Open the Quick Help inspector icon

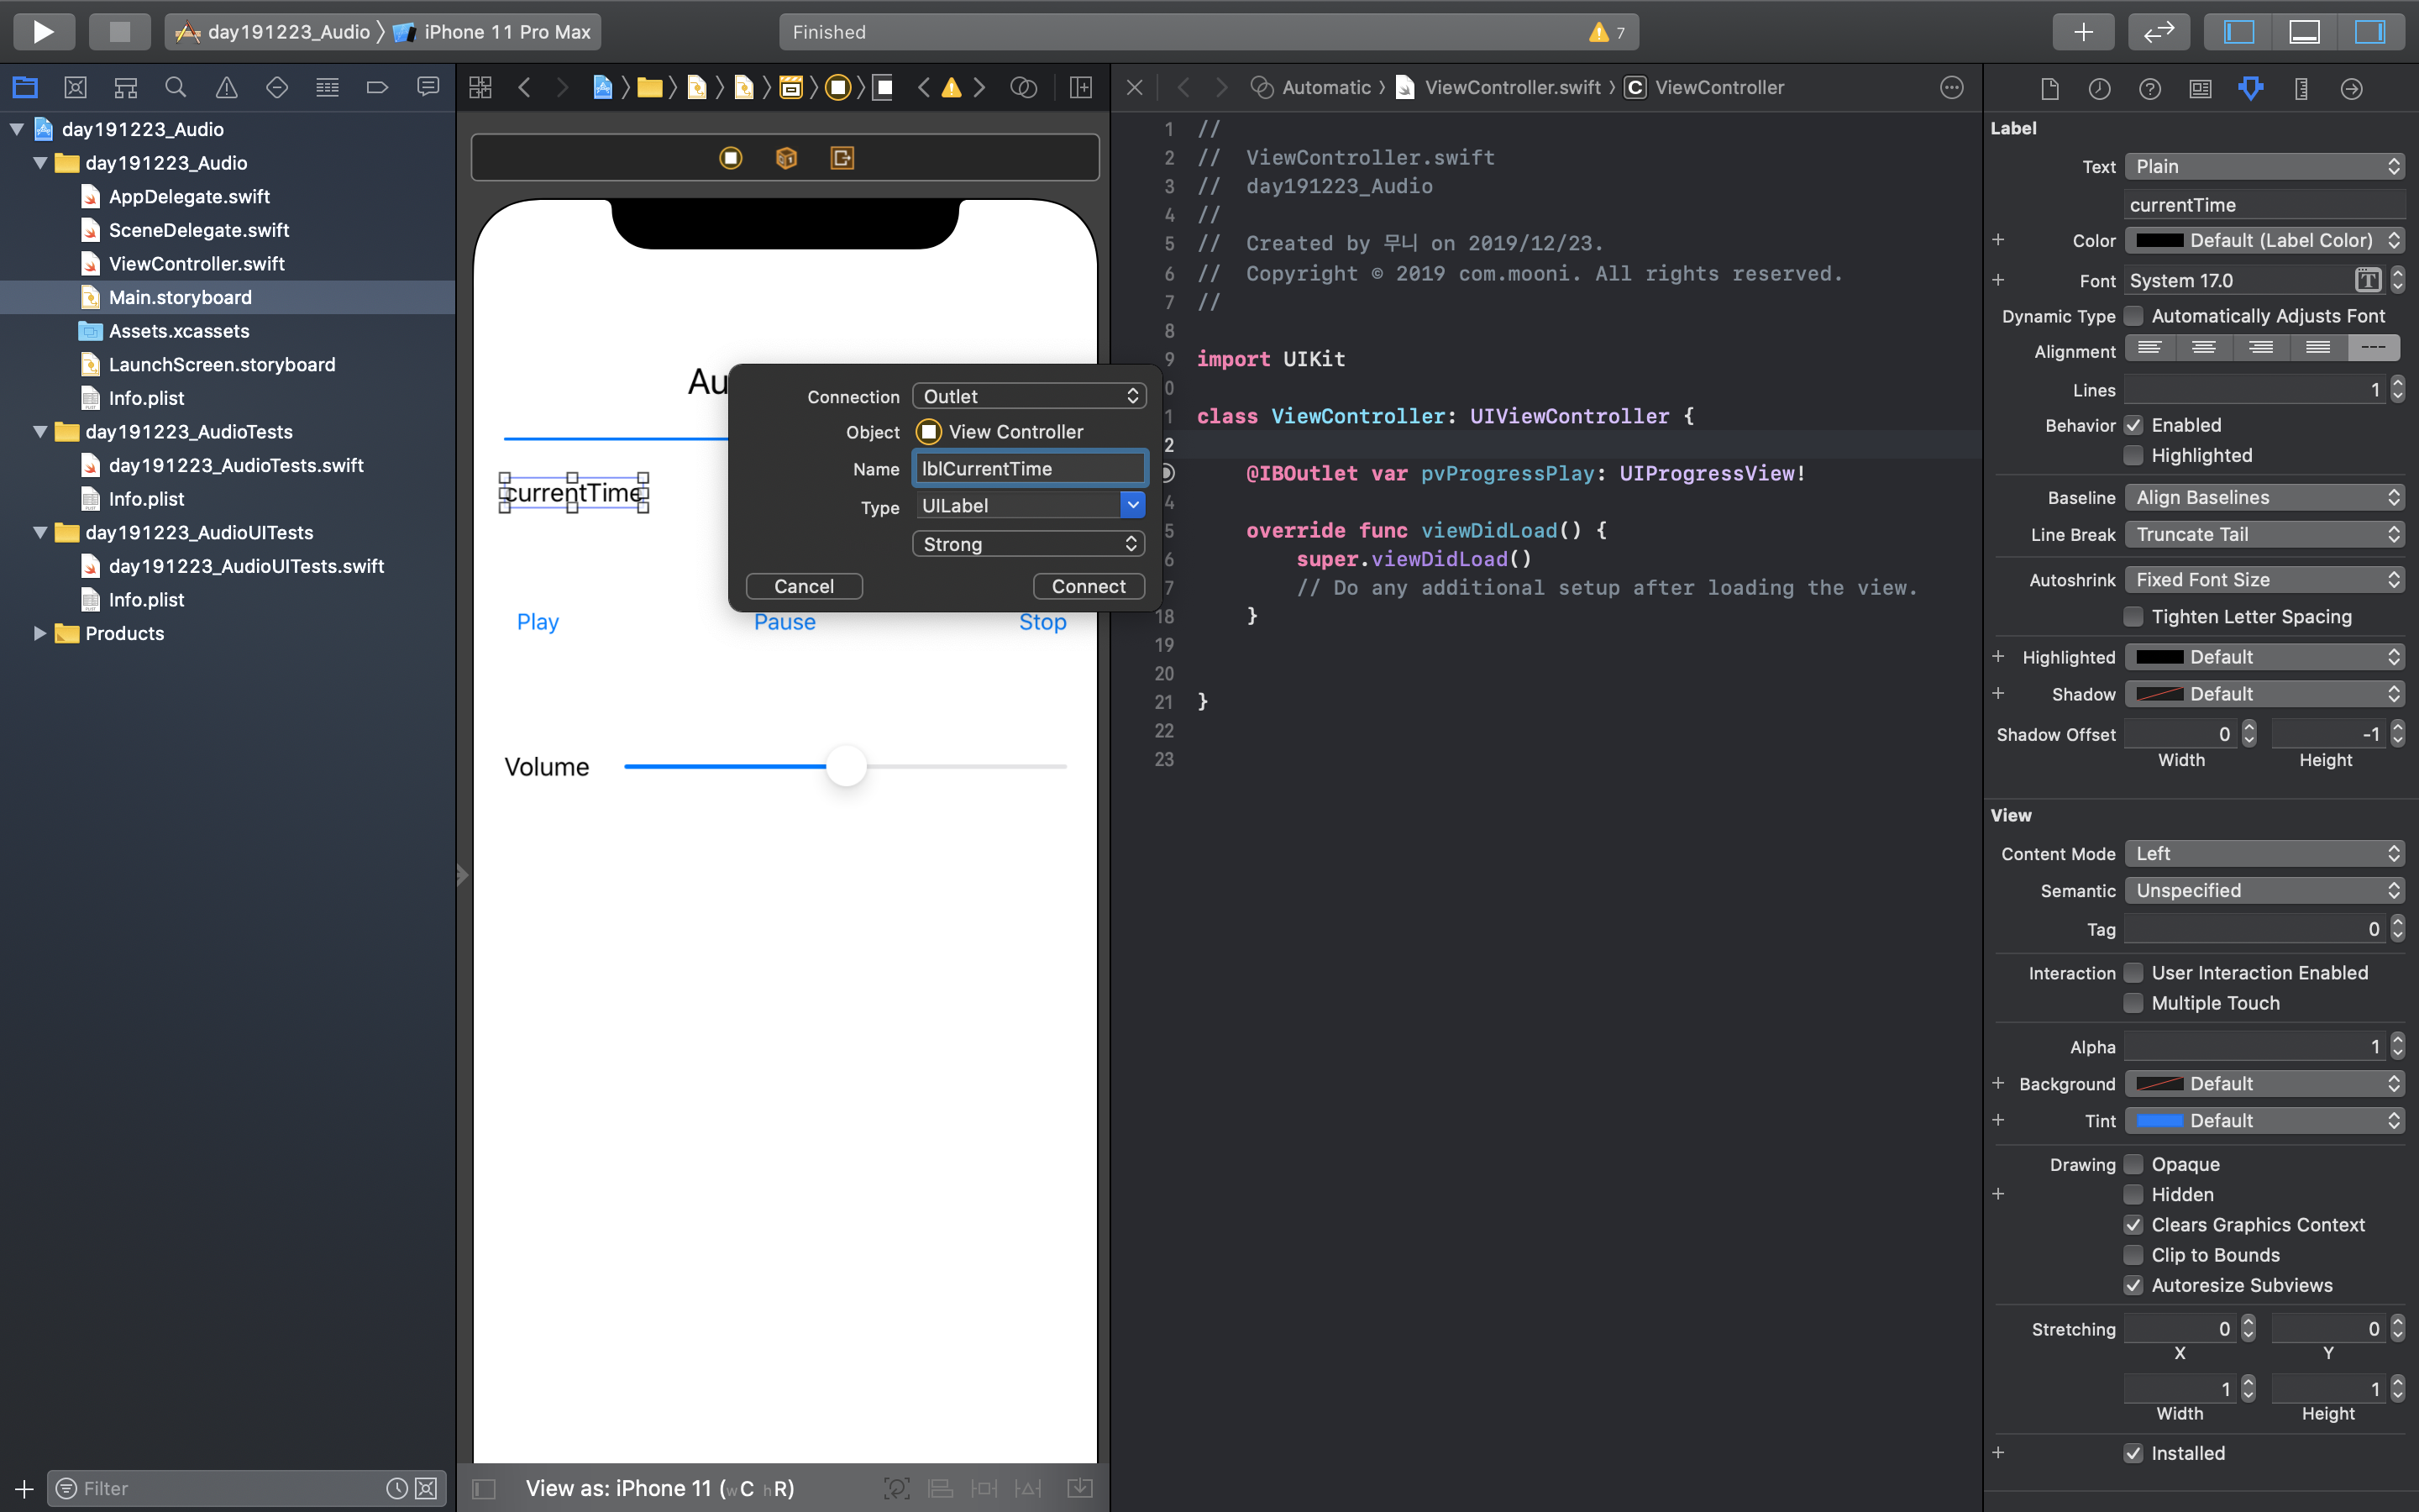2149,88
